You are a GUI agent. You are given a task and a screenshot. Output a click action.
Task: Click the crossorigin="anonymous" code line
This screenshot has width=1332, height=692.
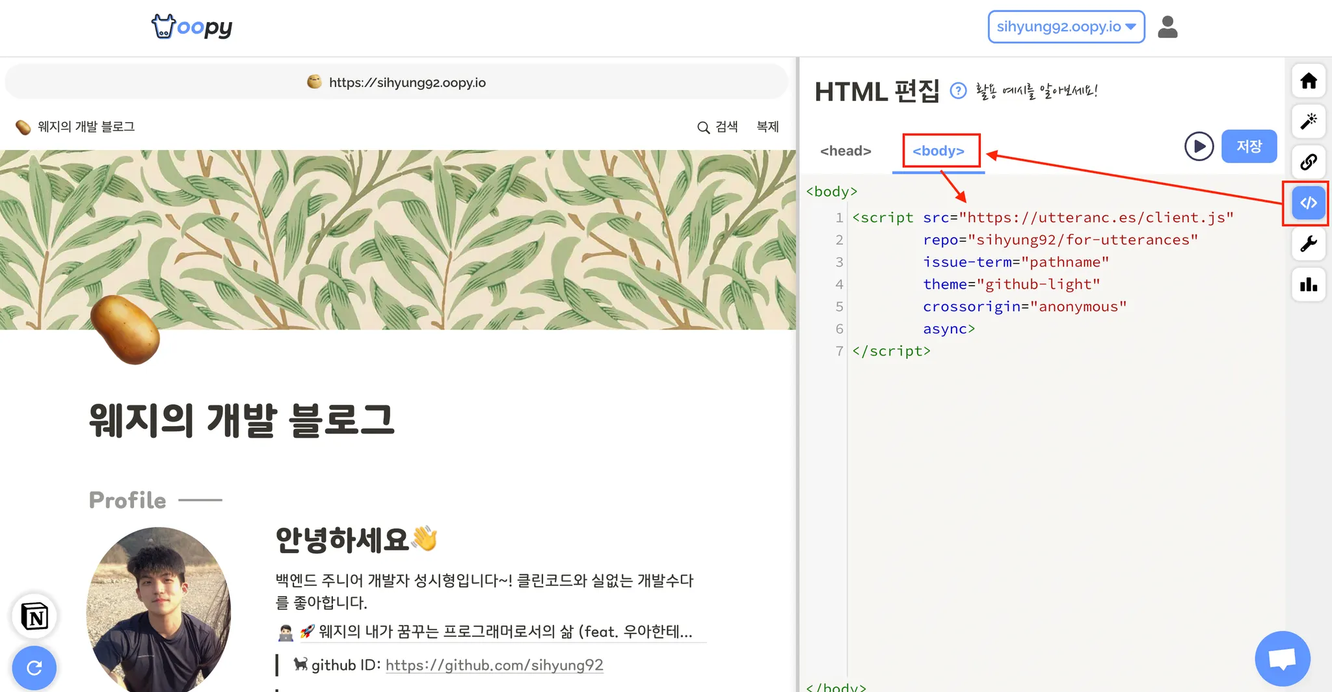(1024, 306)
